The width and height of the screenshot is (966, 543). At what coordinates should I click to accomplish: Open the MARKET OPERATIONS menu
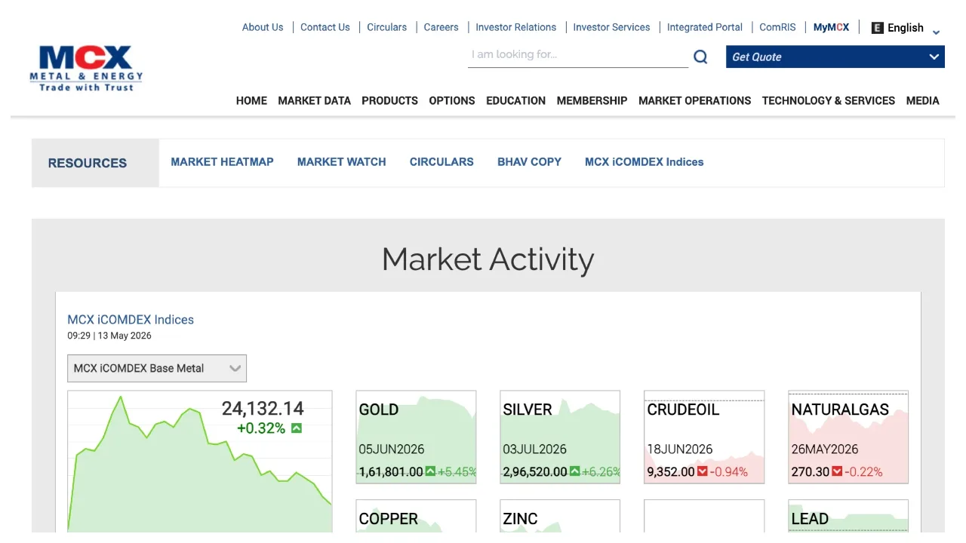694,100
